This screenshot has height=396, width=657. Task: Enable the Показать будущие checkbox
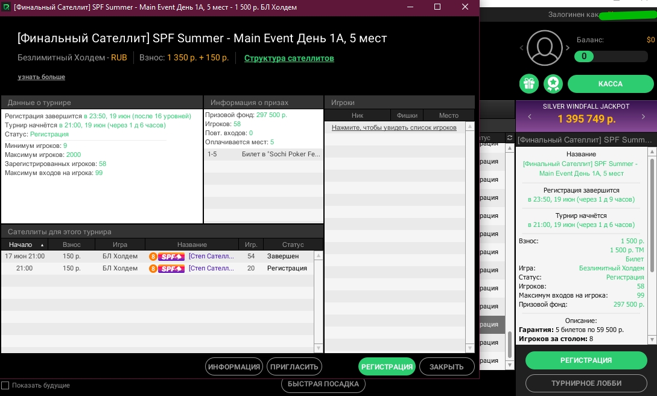[x=5, y=385]
